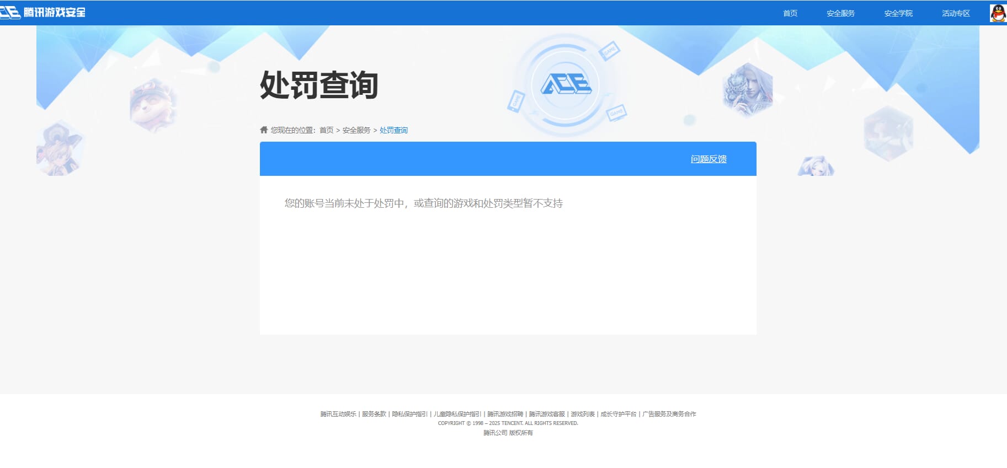This screenshot has width=1007, height=468.
Task: Open 成长守护平台 footer link
Action: coord(619,414)
